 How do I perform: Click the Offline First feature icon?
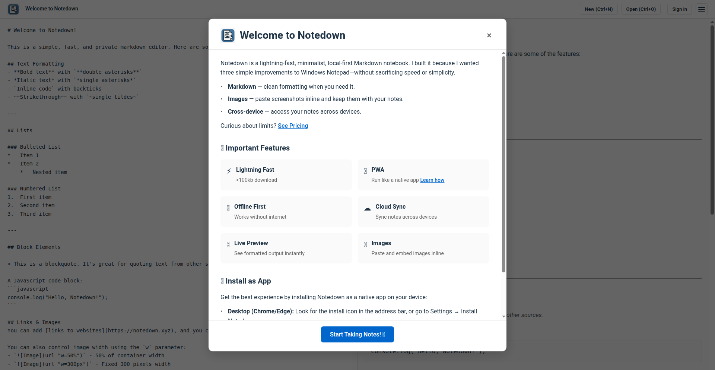click(228, 208)
